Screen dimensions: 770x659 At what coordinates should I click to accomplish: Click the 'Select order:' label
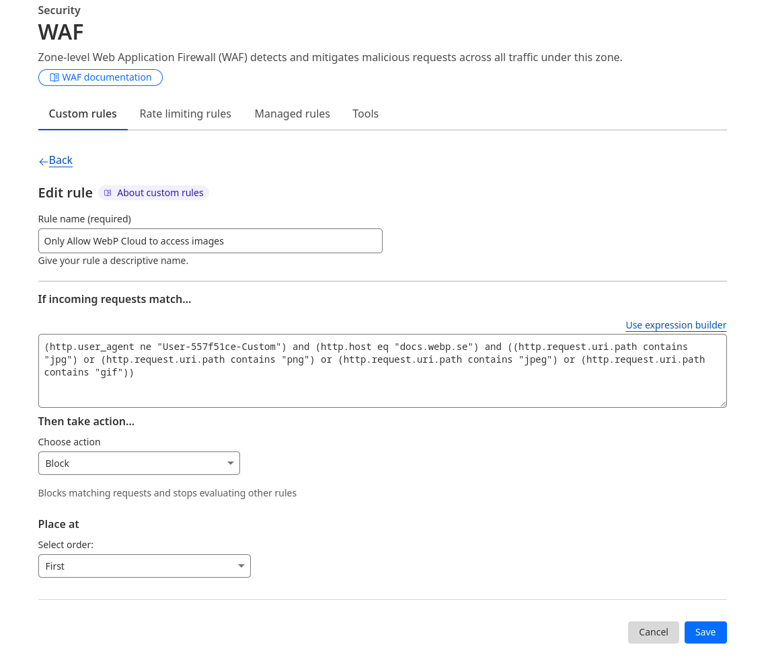pyautogui.click(x=66, y=545)
